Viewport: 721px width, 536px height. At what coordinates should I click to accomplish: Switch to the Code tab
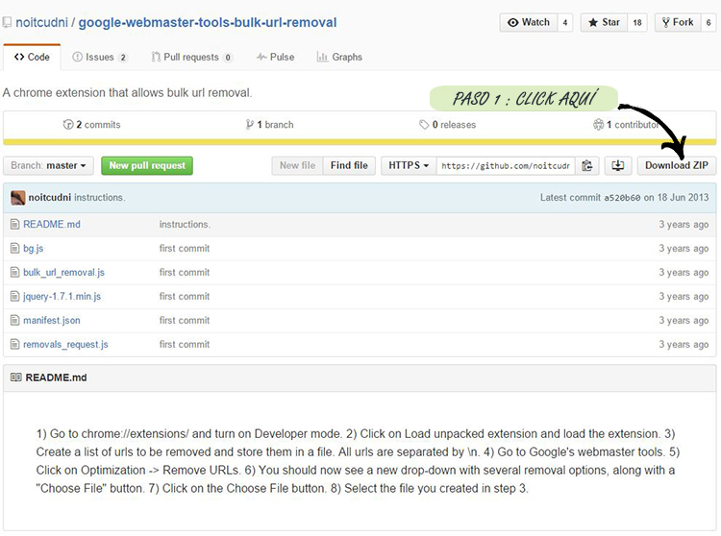(32, 57)
